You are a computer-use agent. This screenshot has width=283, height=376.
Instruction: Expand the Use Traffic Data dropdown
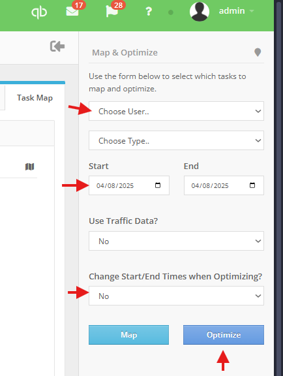point(176,241)
